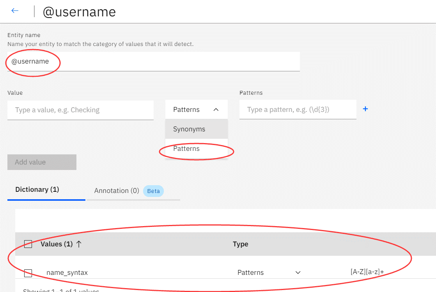Click the Beta badge next to Annotation
The width and height of the screenshot is (436, 292).
153,191
